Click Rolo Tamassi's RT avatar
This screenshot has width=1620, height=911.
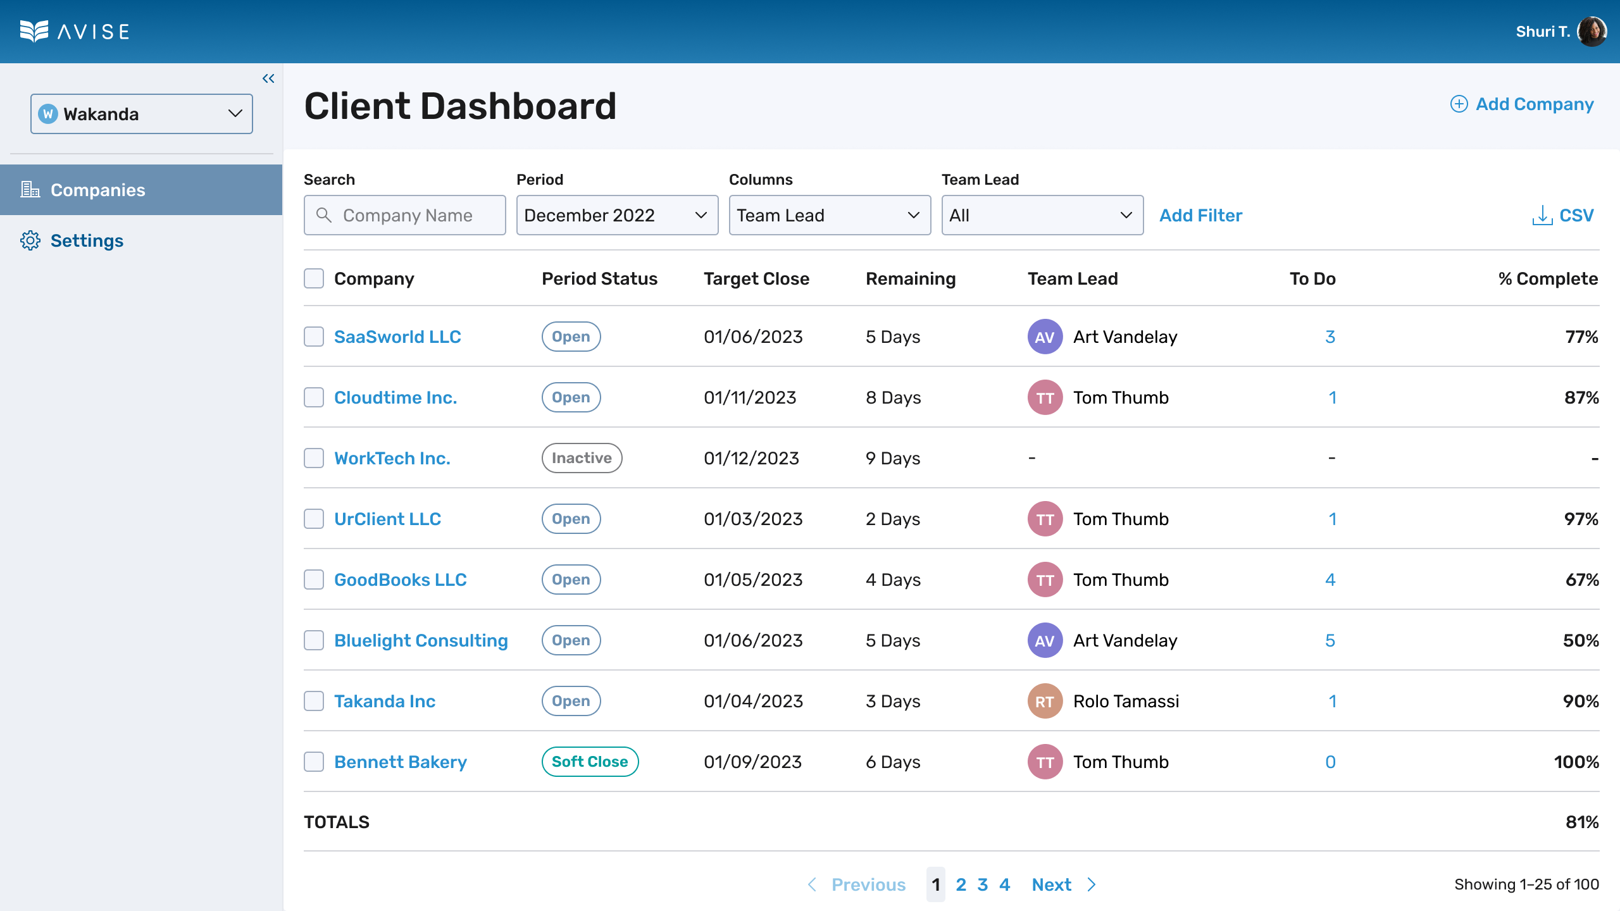(1044, 701)
